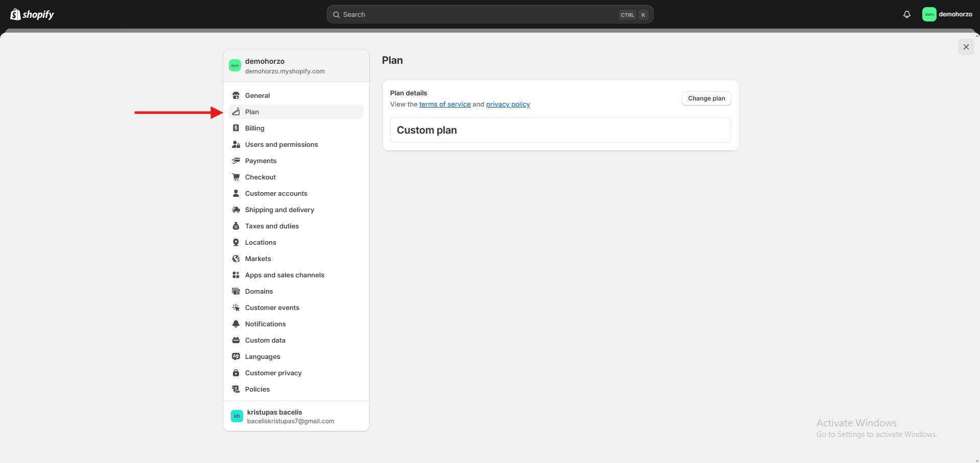Click the Checkout cart icon
Image resolution: width=980 pixels, height=463 pixels.
(236, 177)
